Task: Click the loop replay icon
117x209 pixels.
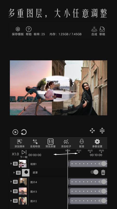Action: click(24, 132)
